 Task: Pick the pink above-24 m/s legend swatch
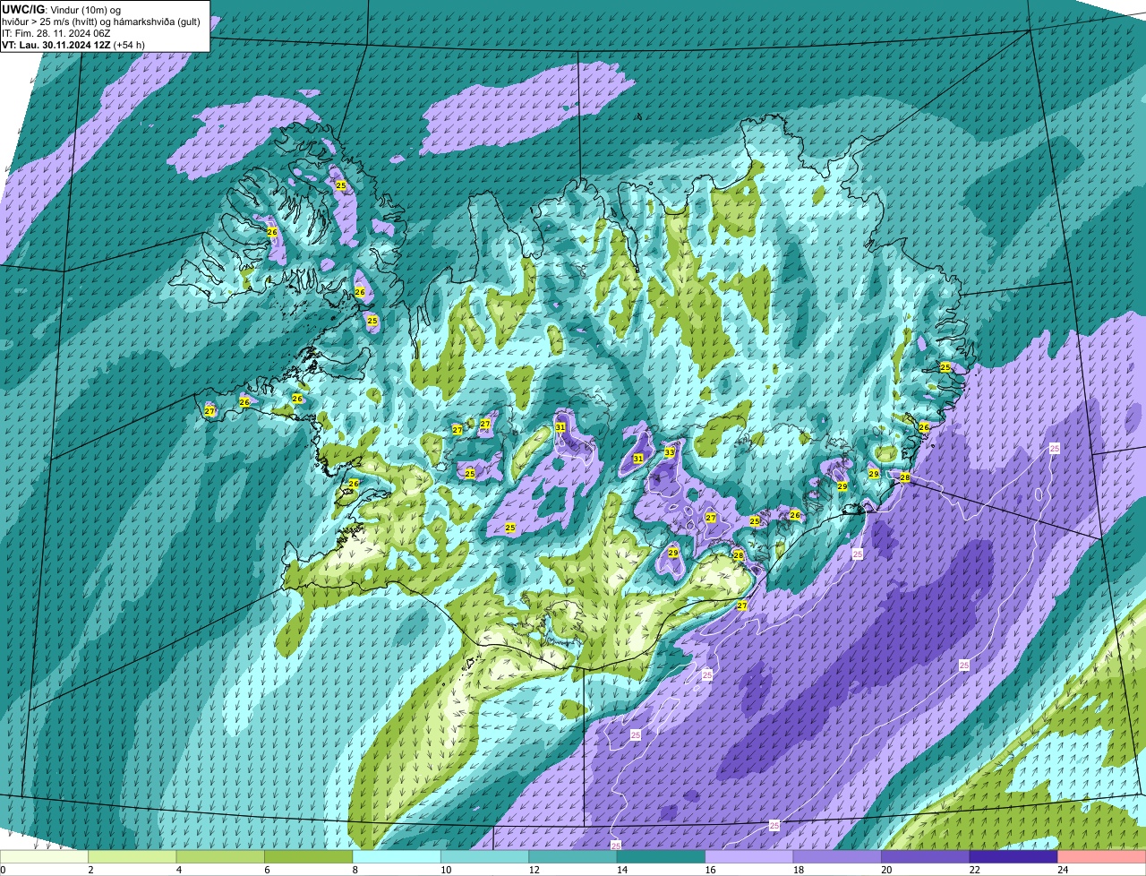point(1103,857)
